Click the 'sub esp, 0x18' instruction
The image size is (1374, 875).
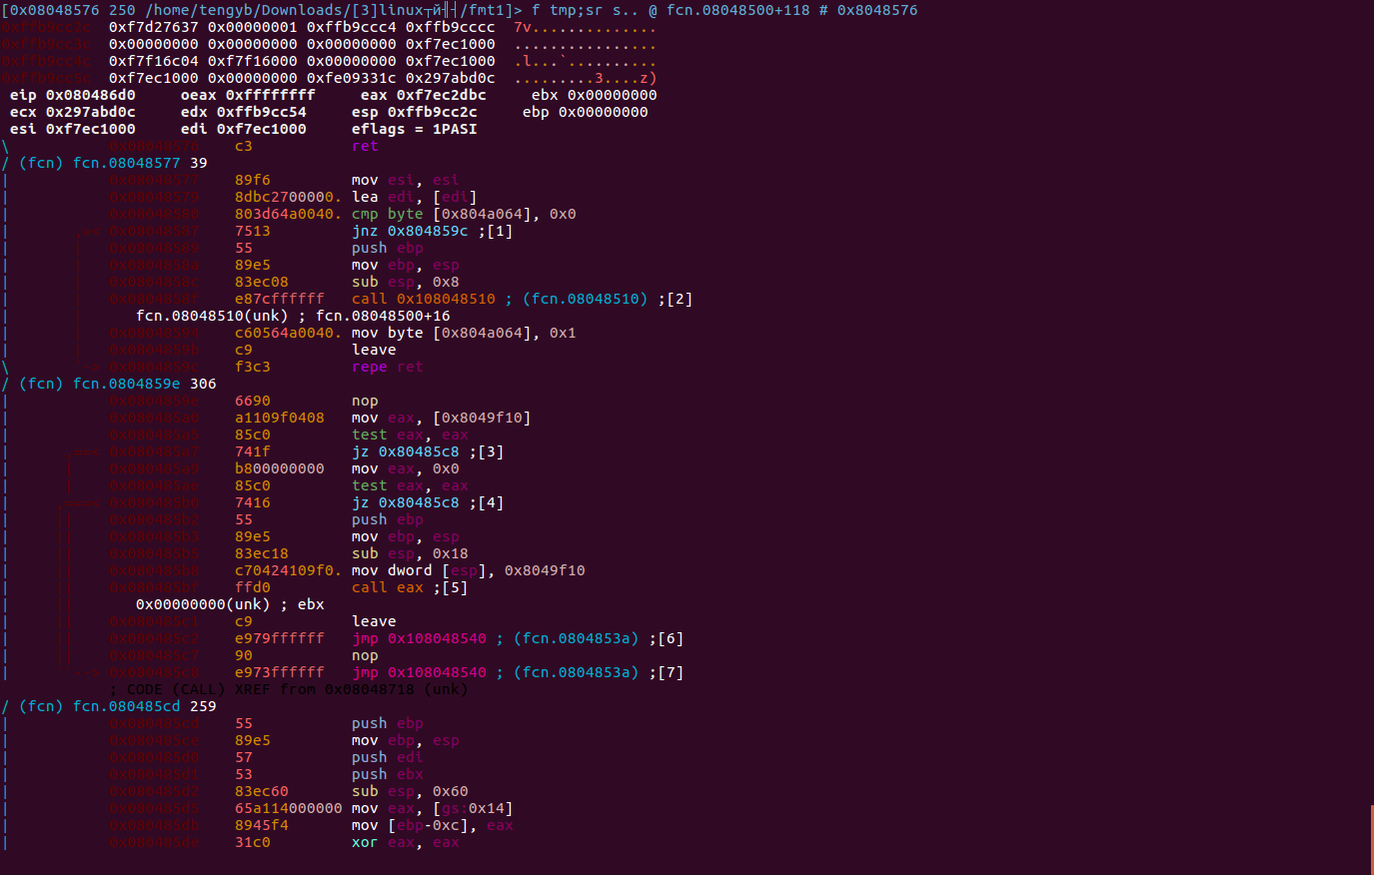click(x=410, y=553)
